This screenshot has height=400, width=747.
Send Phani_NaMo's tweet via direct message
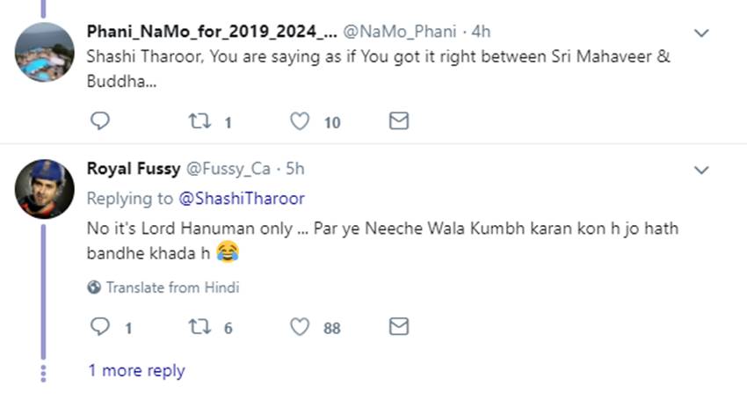click(399, 121)
